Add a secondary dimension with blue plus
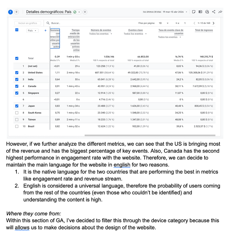Image resolution: width=233 pixels, height=237 pixels. coord(45,30)
